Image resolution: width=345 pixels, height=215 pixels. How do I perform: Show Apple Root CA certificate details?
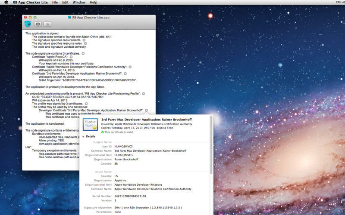[x=71, y=57]
